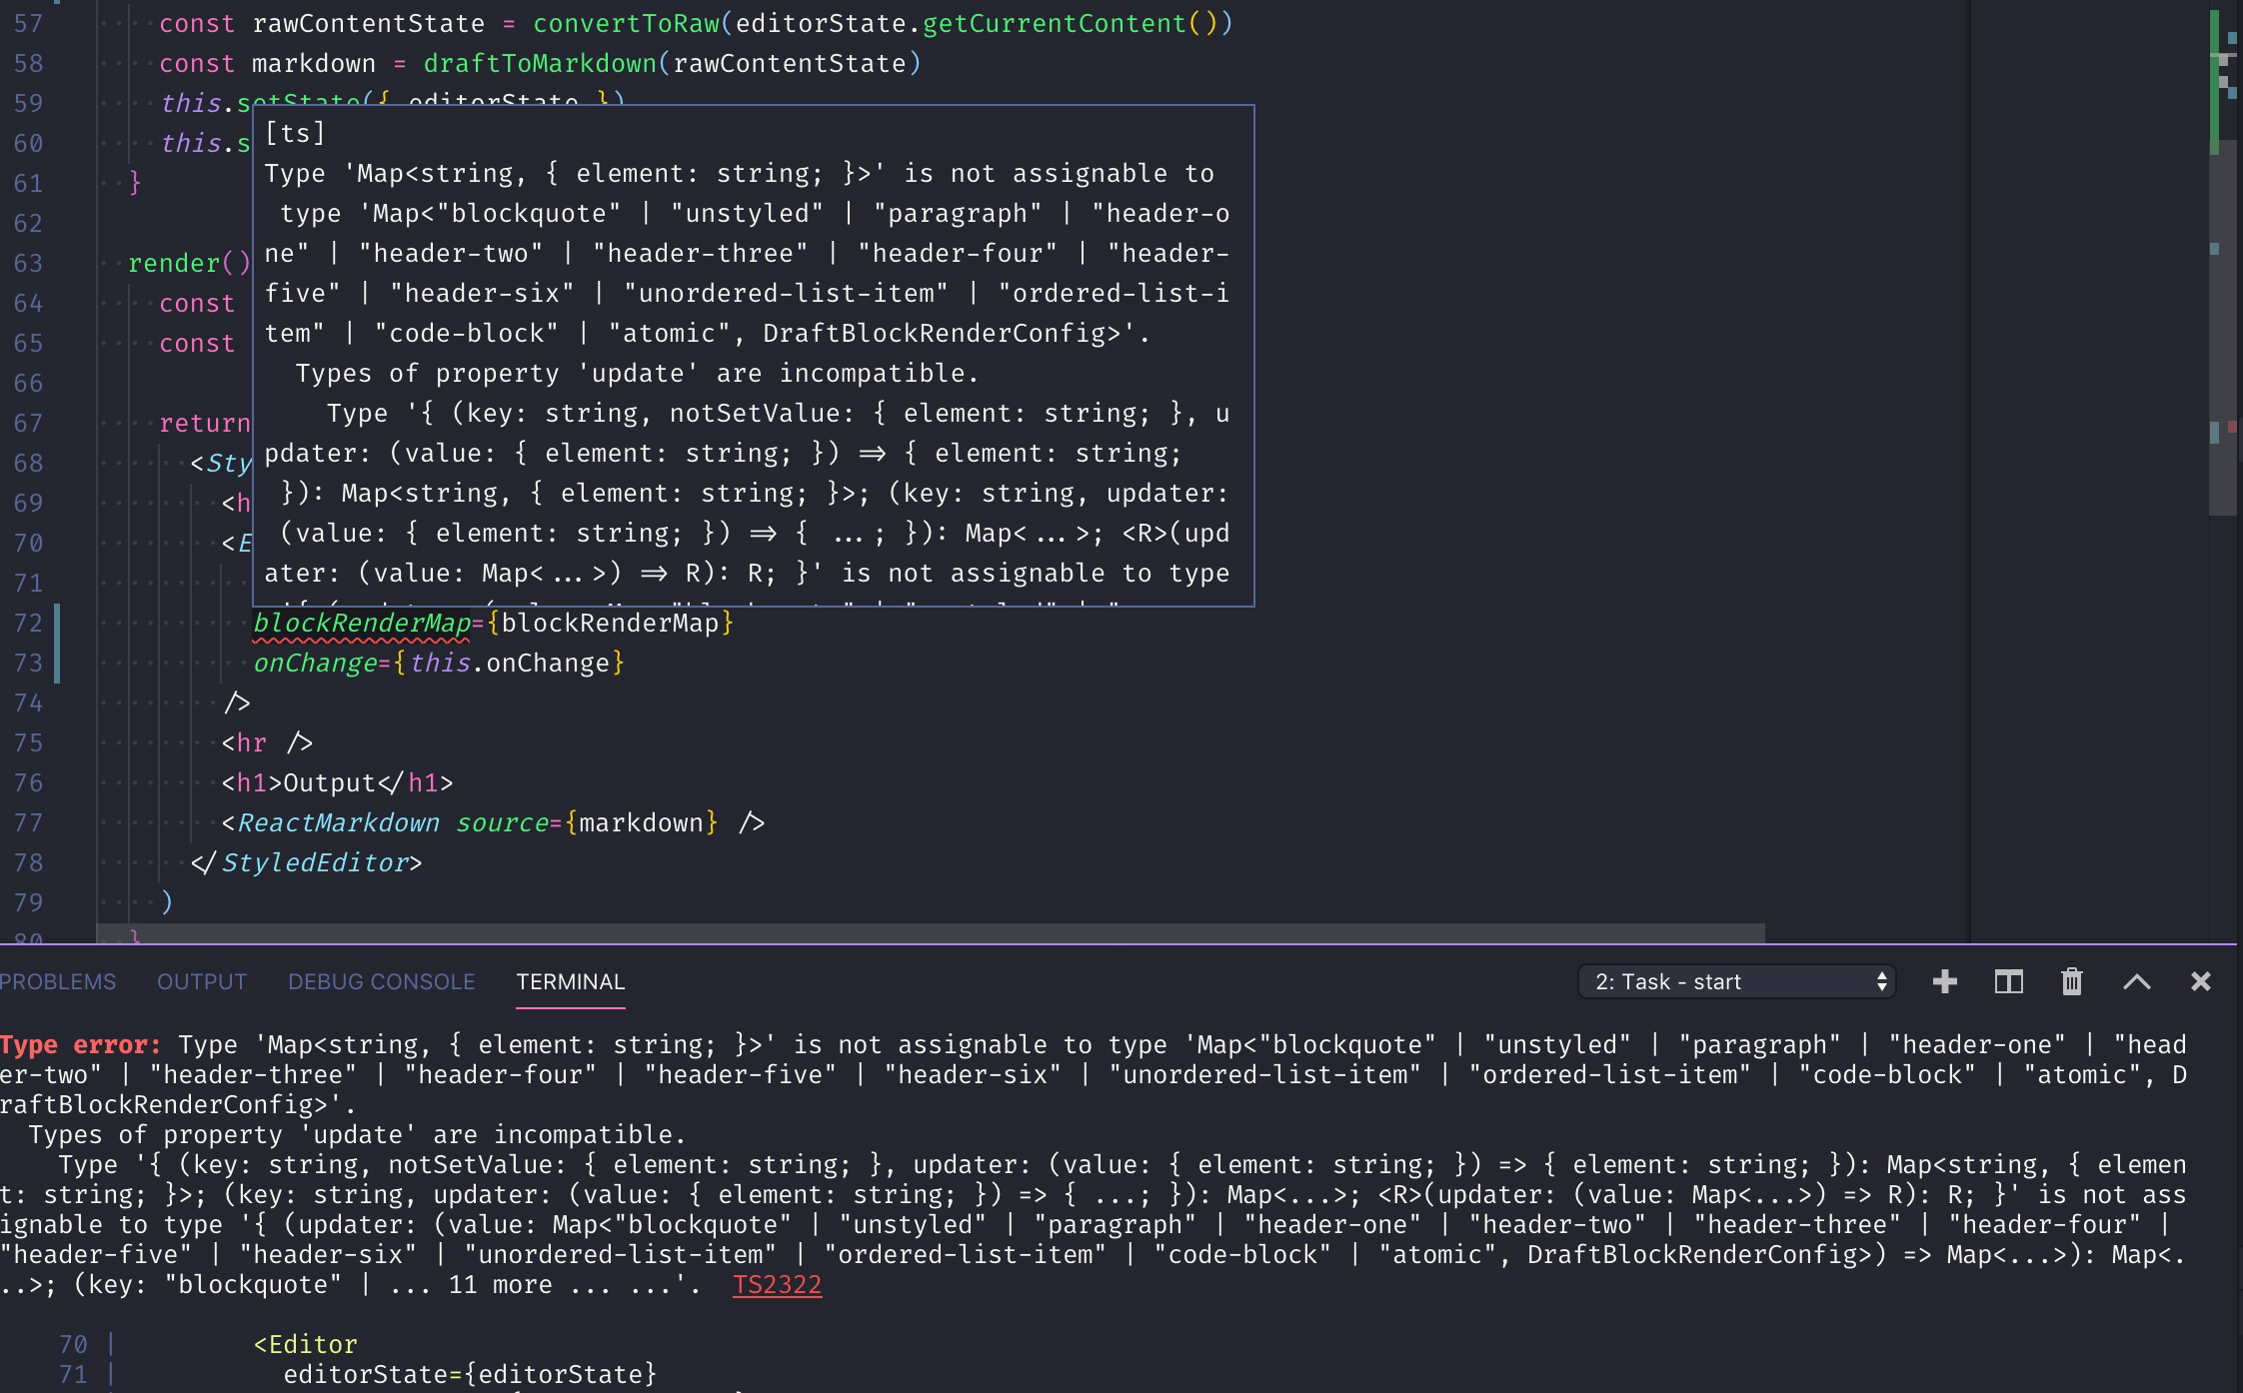Place cursor on the draftToMarkdown call

pyautogui.click(x=540, y=63)
